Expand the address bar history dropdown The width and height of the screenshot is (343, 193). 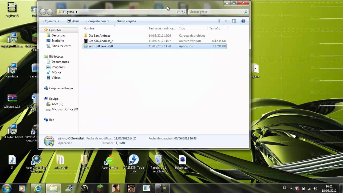(x=177, y=12)
